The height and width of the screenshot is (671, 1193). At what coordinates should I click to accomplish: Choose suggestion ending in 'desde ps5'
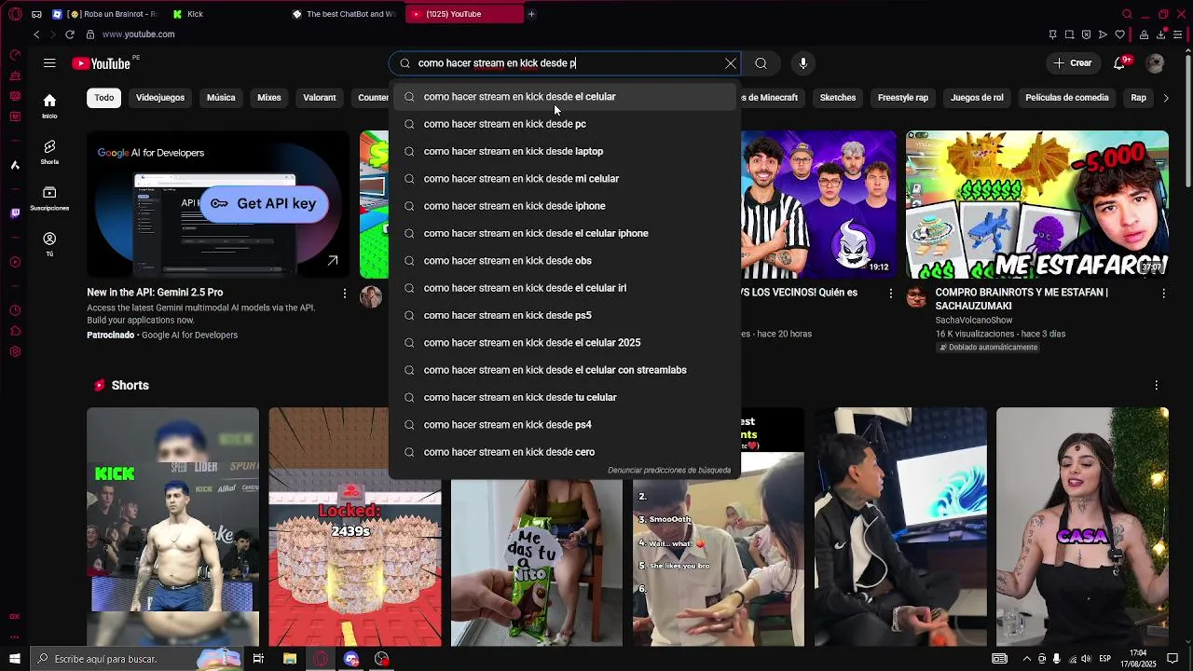[564, 315]
